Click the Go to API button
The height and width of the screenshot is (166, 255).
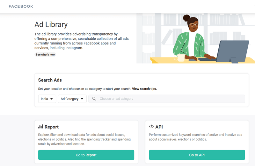[x=197, y=155]
